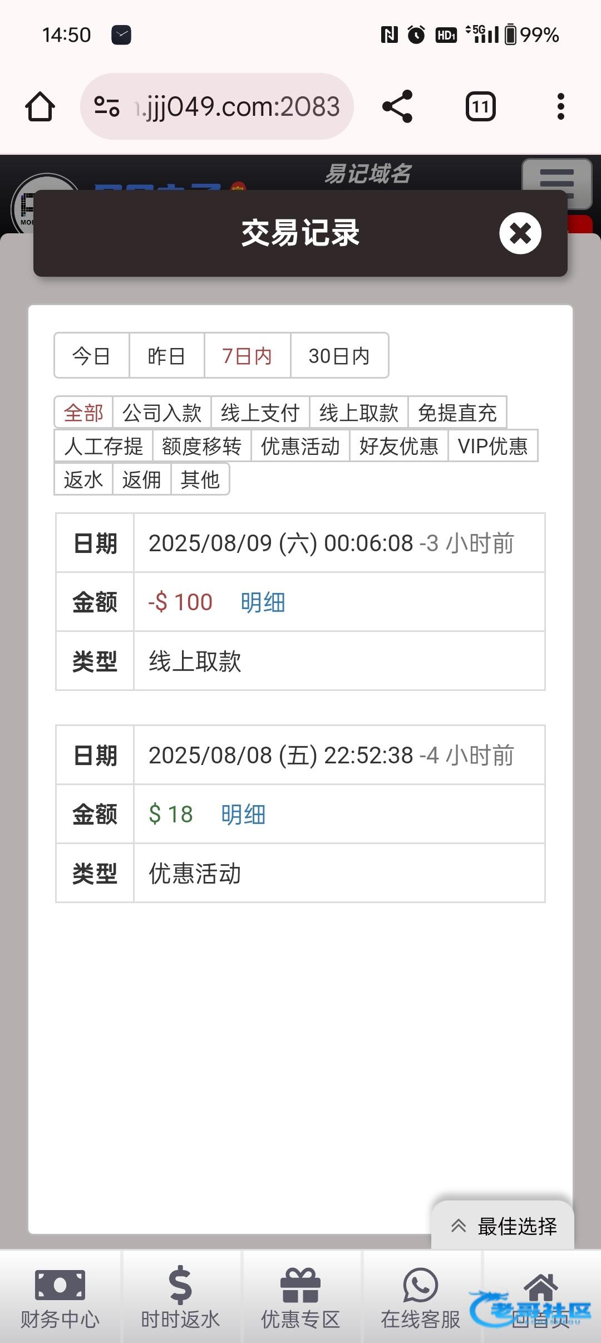Open 优惠专区 gift icon
Screen dimensions: 601x1343
[300, 1297]
